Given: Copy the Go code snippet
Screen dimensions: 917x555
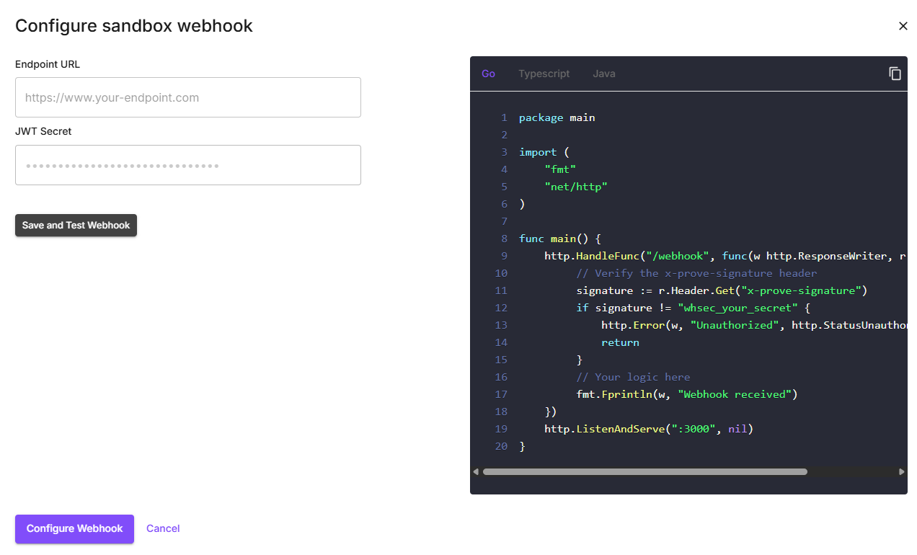Looking at the screenshot, I should [895, 74].
